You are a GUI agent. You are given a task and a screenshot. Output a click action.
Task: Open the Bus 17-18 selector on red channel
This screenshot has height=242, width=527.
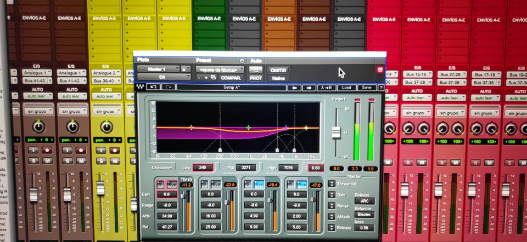[x=486, y=74]
